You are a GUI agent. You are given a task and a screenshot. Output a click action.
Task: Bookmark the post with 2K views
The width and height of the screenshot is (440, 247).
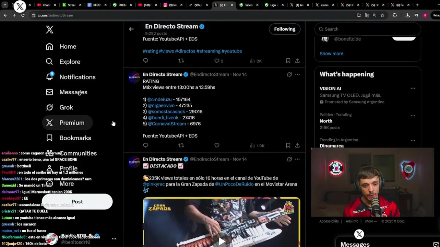tap(288, 61)
